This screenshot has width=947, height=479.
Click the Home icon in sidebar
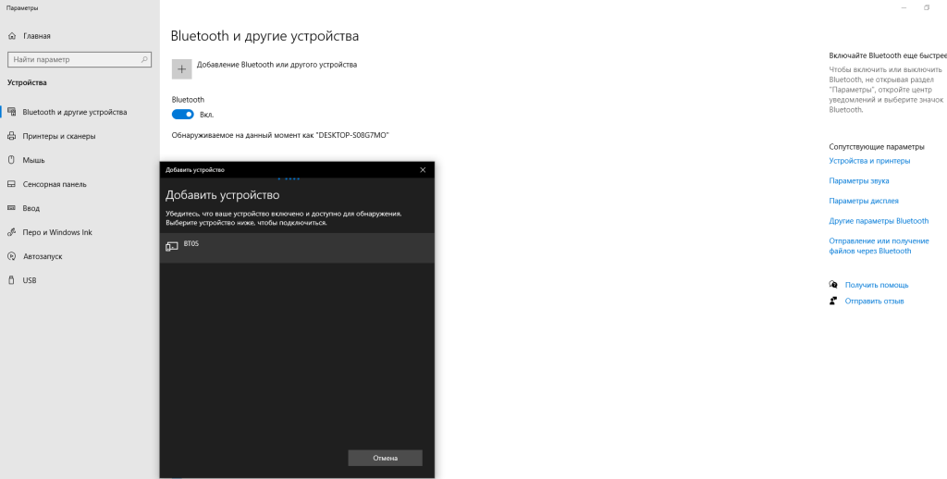(x=12, y=36)
